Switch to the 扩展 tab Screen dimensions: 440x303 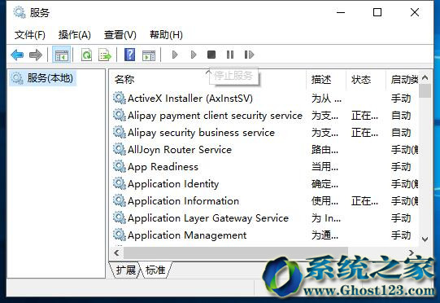pos(126,270)
